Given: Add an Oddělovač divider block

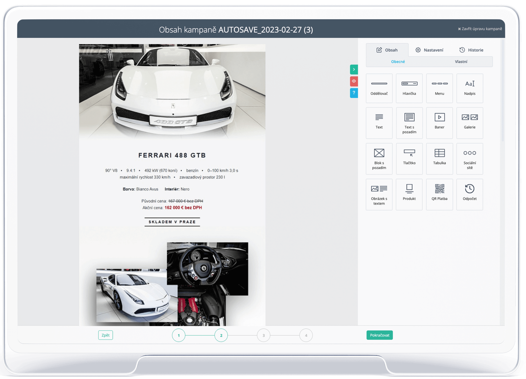Looking at the screenshot, I should pyautogui.click(x=379, y=88).
